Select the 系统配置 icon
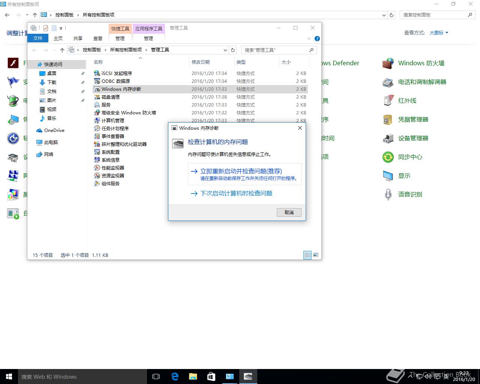The image size is (480, 384). (x=97, y=152)
